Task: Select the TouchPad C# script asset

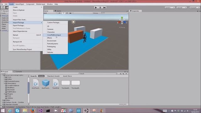Action: click(56, 84)
